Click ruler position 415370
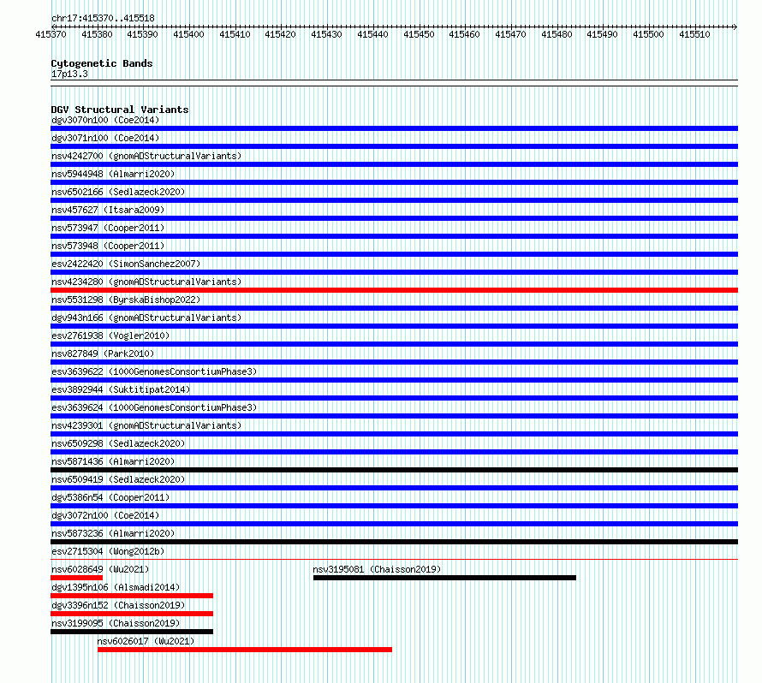The image size is (762, 683). coord(51,34)
